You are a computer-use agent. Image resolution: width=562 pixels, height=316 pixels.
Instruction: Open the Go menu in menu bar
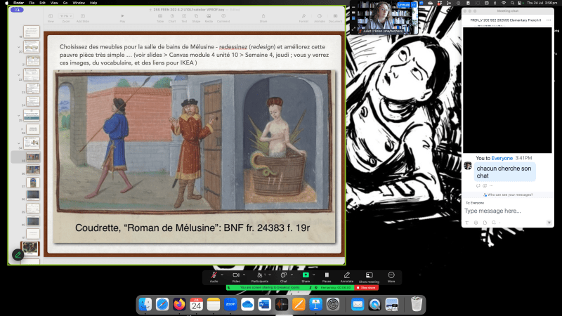65,3
